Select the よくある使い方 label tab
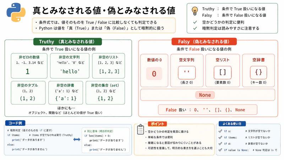Screen dimensions: 284x160 tap(232, 123)
